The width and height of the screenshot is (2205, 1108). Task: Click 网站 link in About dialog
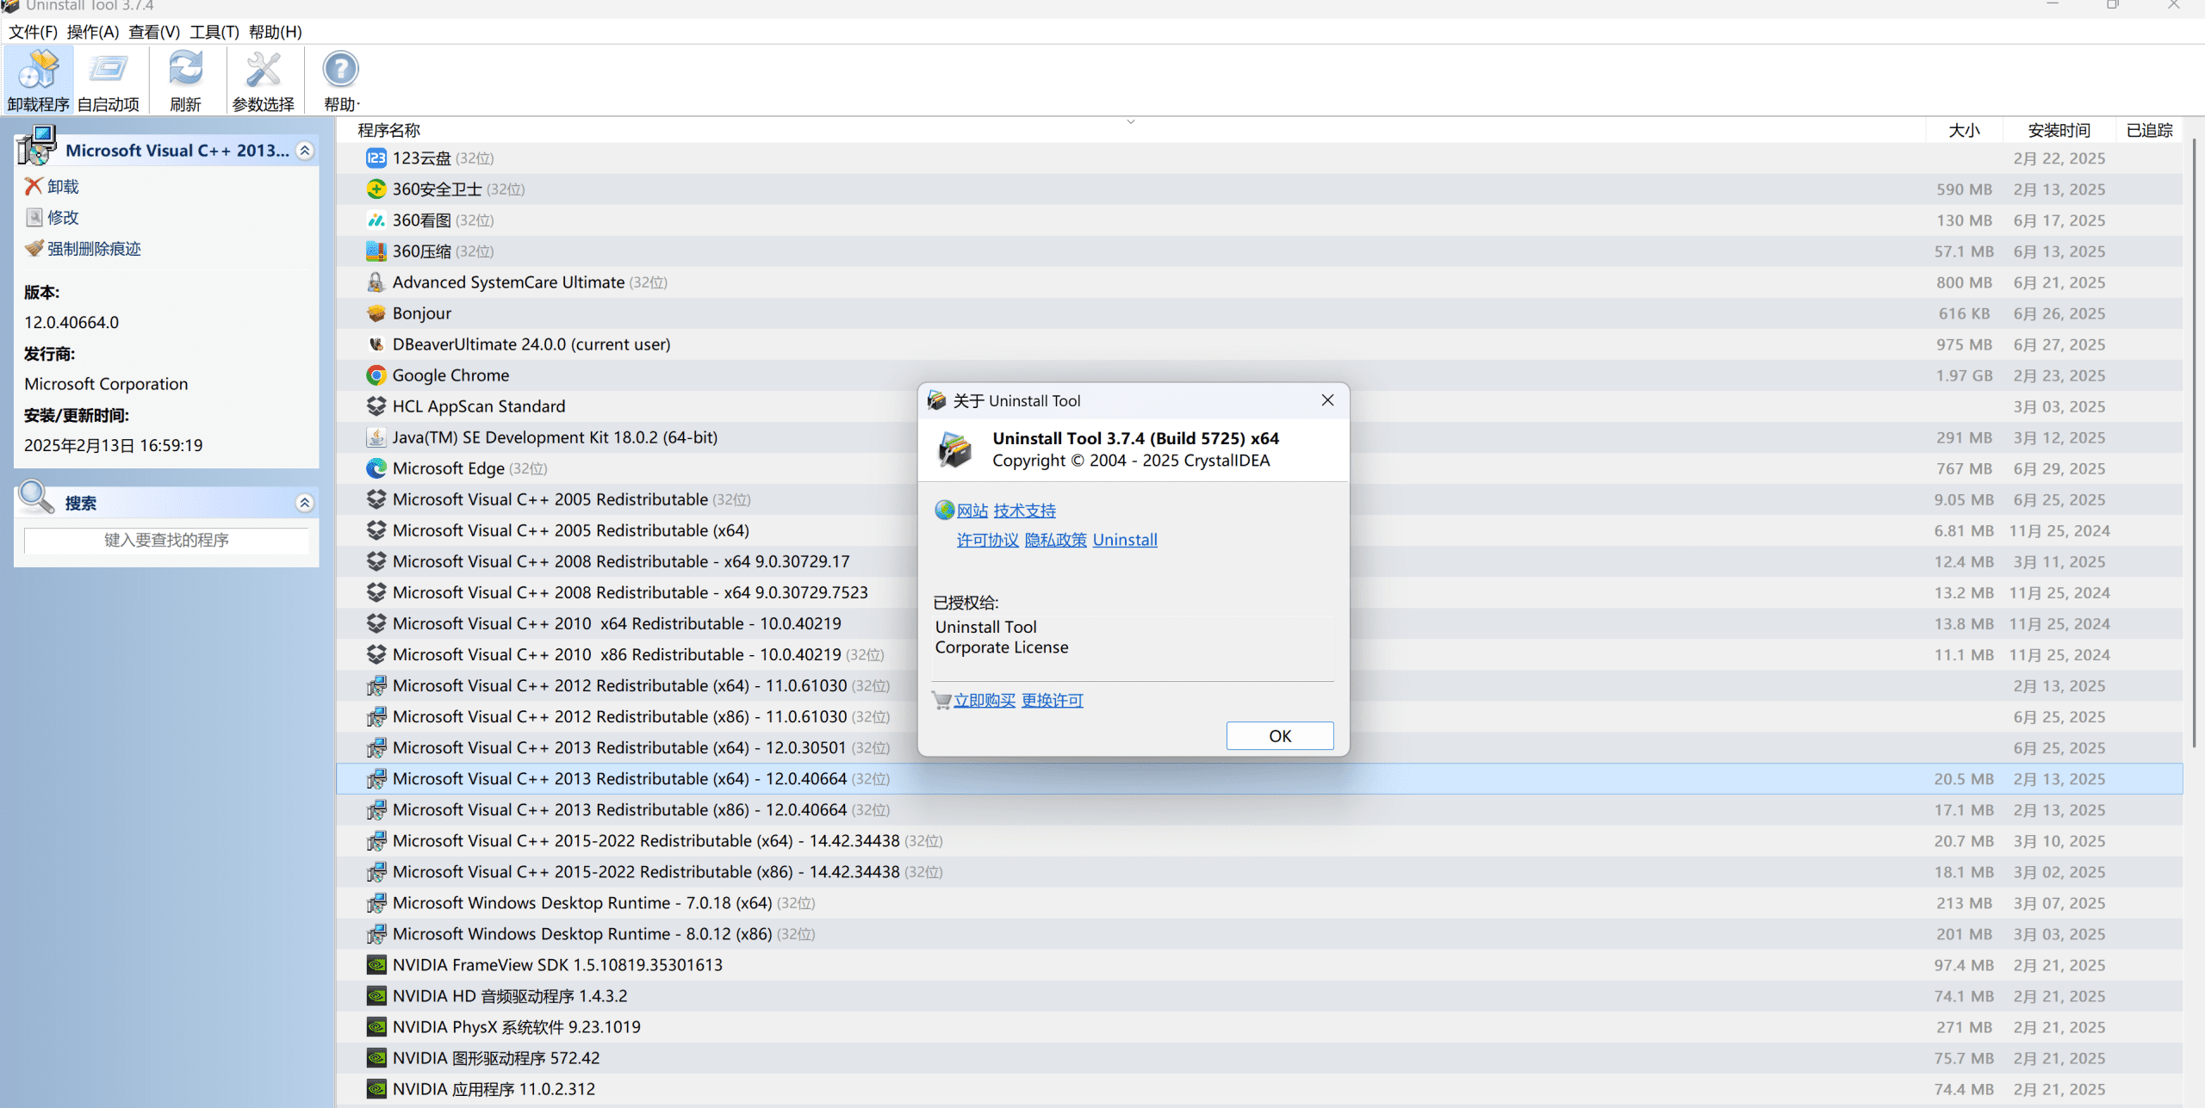coord(972,511)
